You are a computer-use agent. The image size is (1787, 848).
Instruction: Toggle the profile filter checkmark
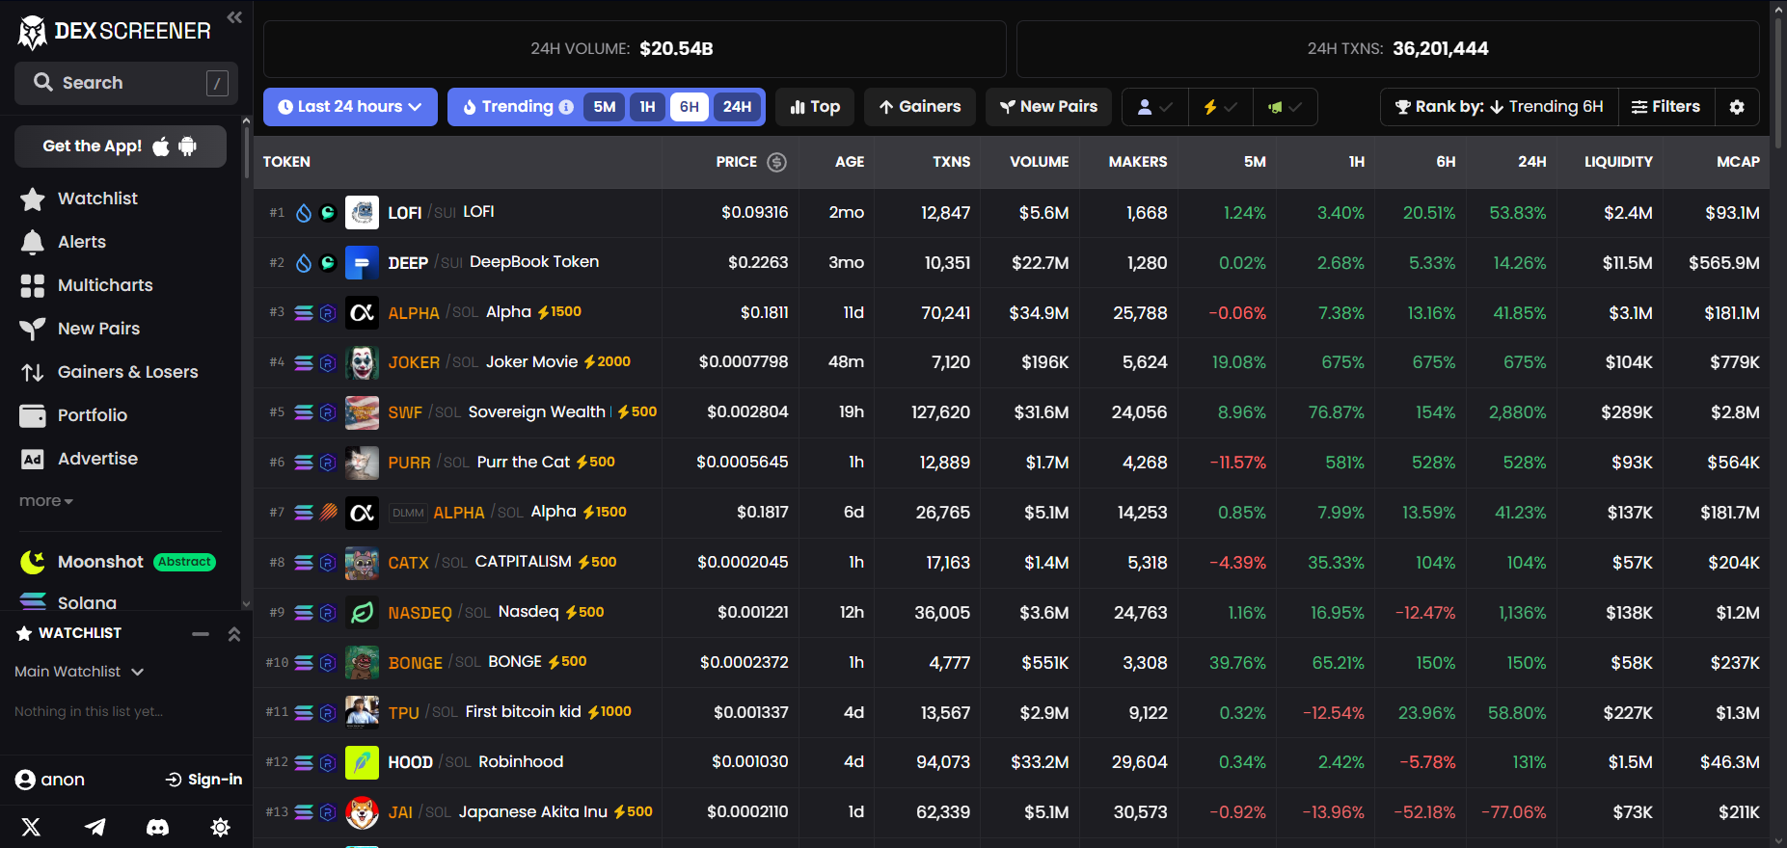(1154, 107)
